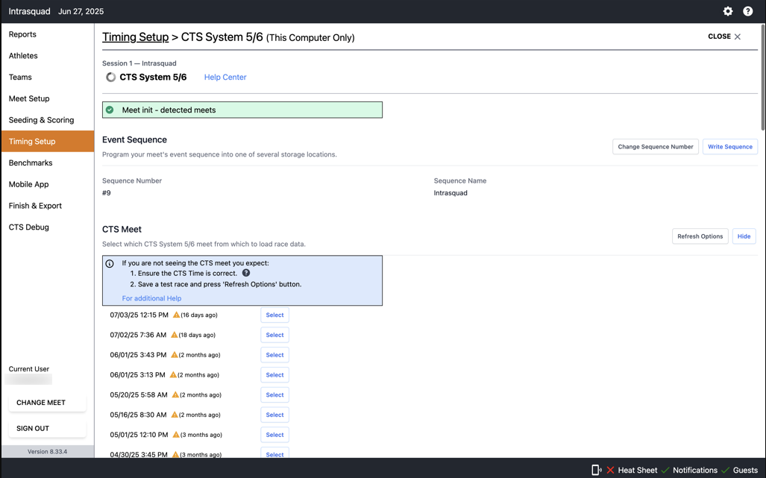Go to Seeding & Scoring in sidebar
This screenshot has width=766, height=478.
(x=41, y=120)
